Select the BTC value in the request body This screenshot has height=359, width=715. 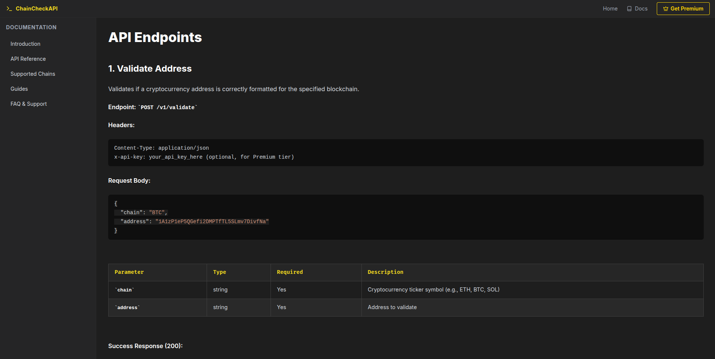tap(158, 212)
